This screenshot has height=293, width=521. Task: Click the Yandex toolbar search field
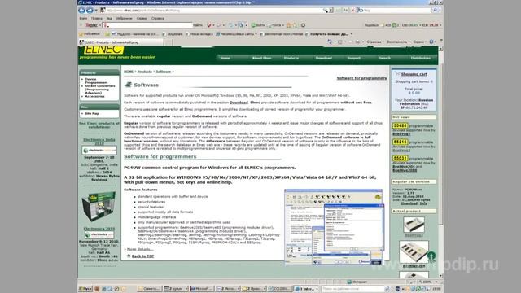tap(147, 25)
